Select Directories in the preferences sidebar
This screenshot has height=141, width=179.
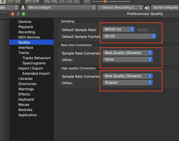[x=27, y=84]
